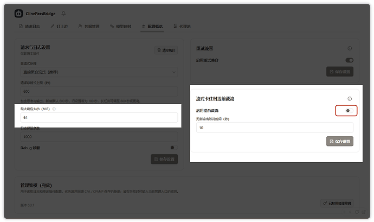Screen dimensions: 374x222
Task: Open the 代理池 tab
Action: click(x=182, y=26)
